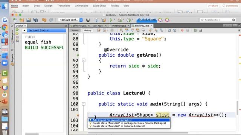The image size is (241, 135).
Task: Click the Clean and Build icon
Action: tap(104, 20)
